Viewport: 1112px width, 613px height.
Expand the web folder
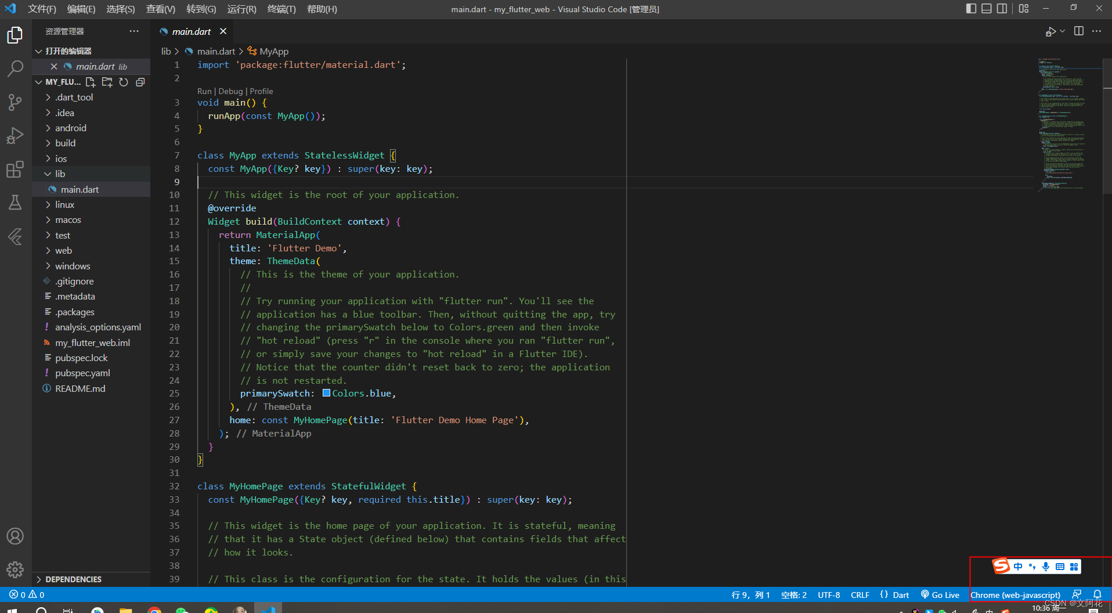pos(91,251)
